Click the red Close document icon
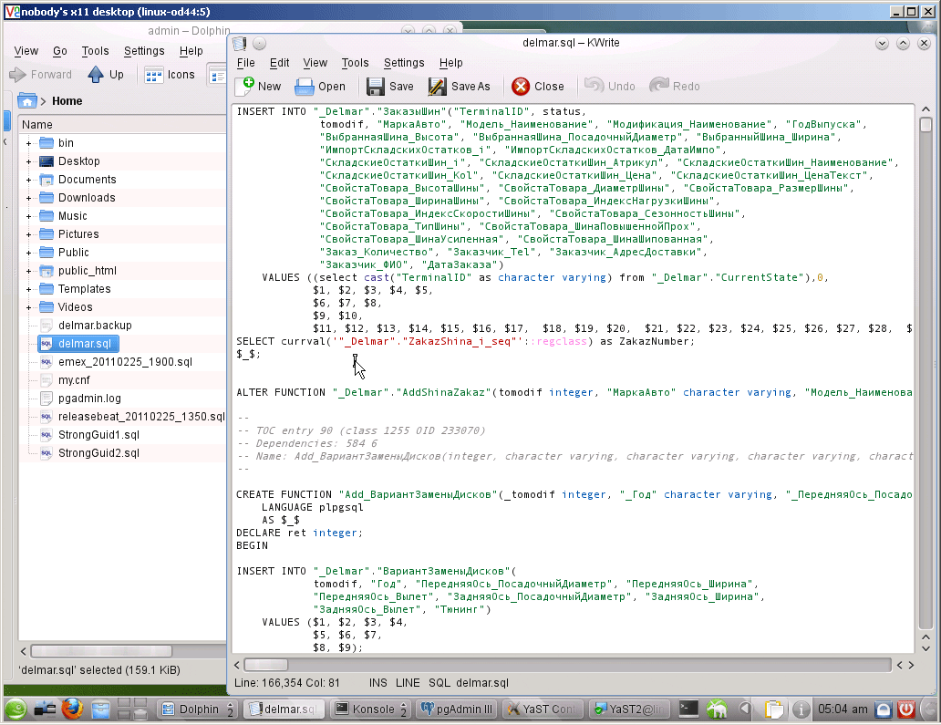 (521, 87)
